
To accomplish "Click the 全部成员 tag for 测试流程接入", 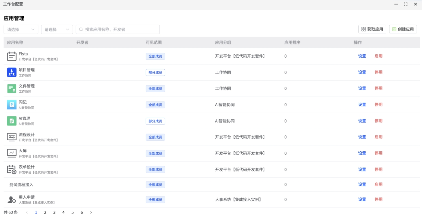I will pos(155,185).
